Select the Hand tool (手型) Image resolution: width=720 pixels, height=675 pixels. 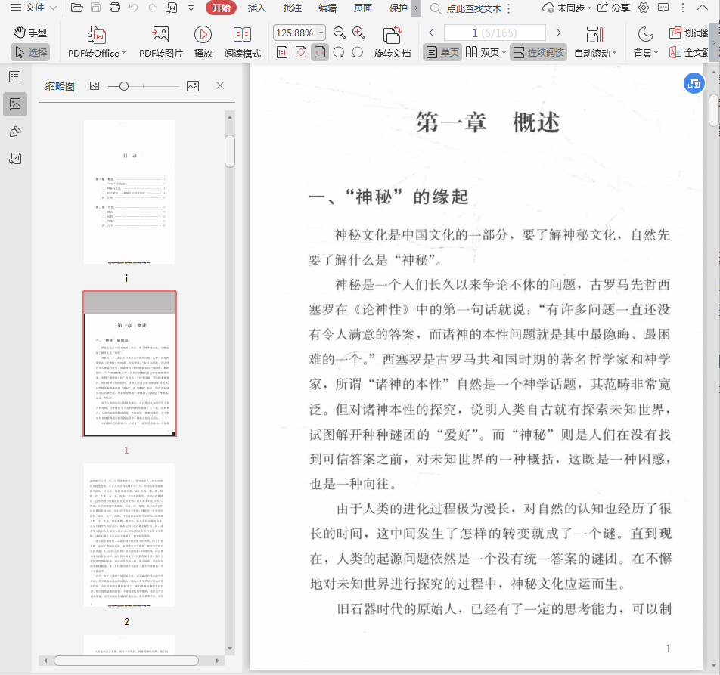point(30,33)
